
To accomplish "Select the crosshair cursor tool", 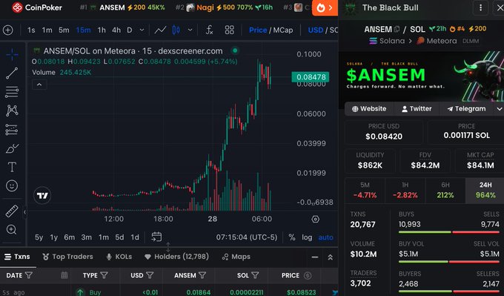I will tap(12, 54).
